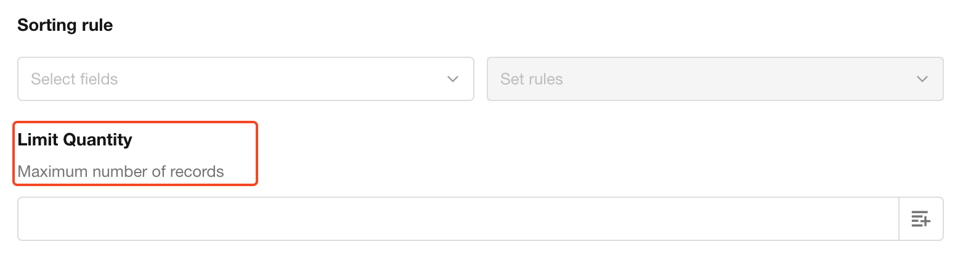Click the insert variable icon

(x=920, y=219)
